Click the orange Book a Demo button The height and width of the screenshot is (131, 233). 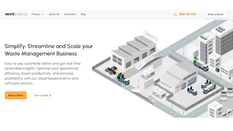point(16,95)
